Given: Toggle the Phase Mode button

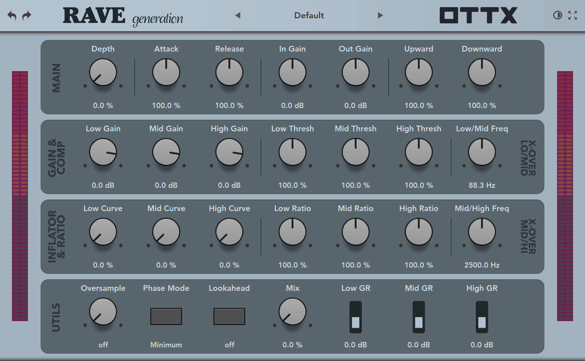Looking at the screenshot, I should pyautogui.click(x=166, y=316).
